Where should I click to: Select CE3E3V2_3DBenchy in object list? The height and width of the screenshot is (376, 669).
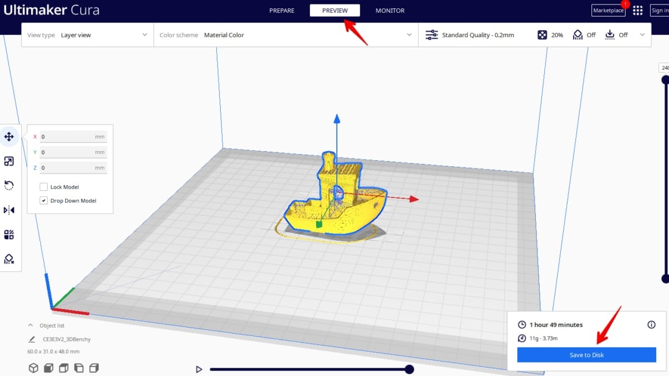pos(66,339)
